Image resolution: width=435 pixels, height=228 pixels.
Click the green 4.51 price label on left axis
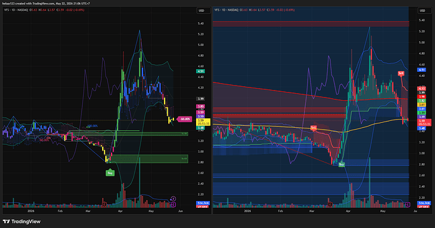tap(200, 71)
